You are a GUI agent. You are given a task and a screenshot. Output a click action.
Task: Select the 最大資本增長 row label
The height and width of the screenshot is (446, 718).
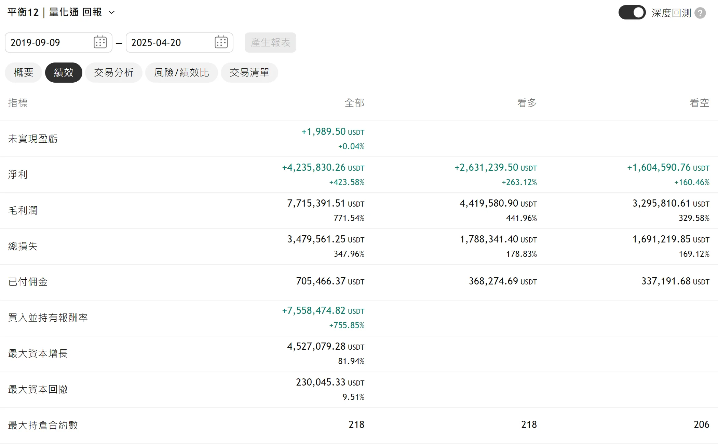[38, 353]
